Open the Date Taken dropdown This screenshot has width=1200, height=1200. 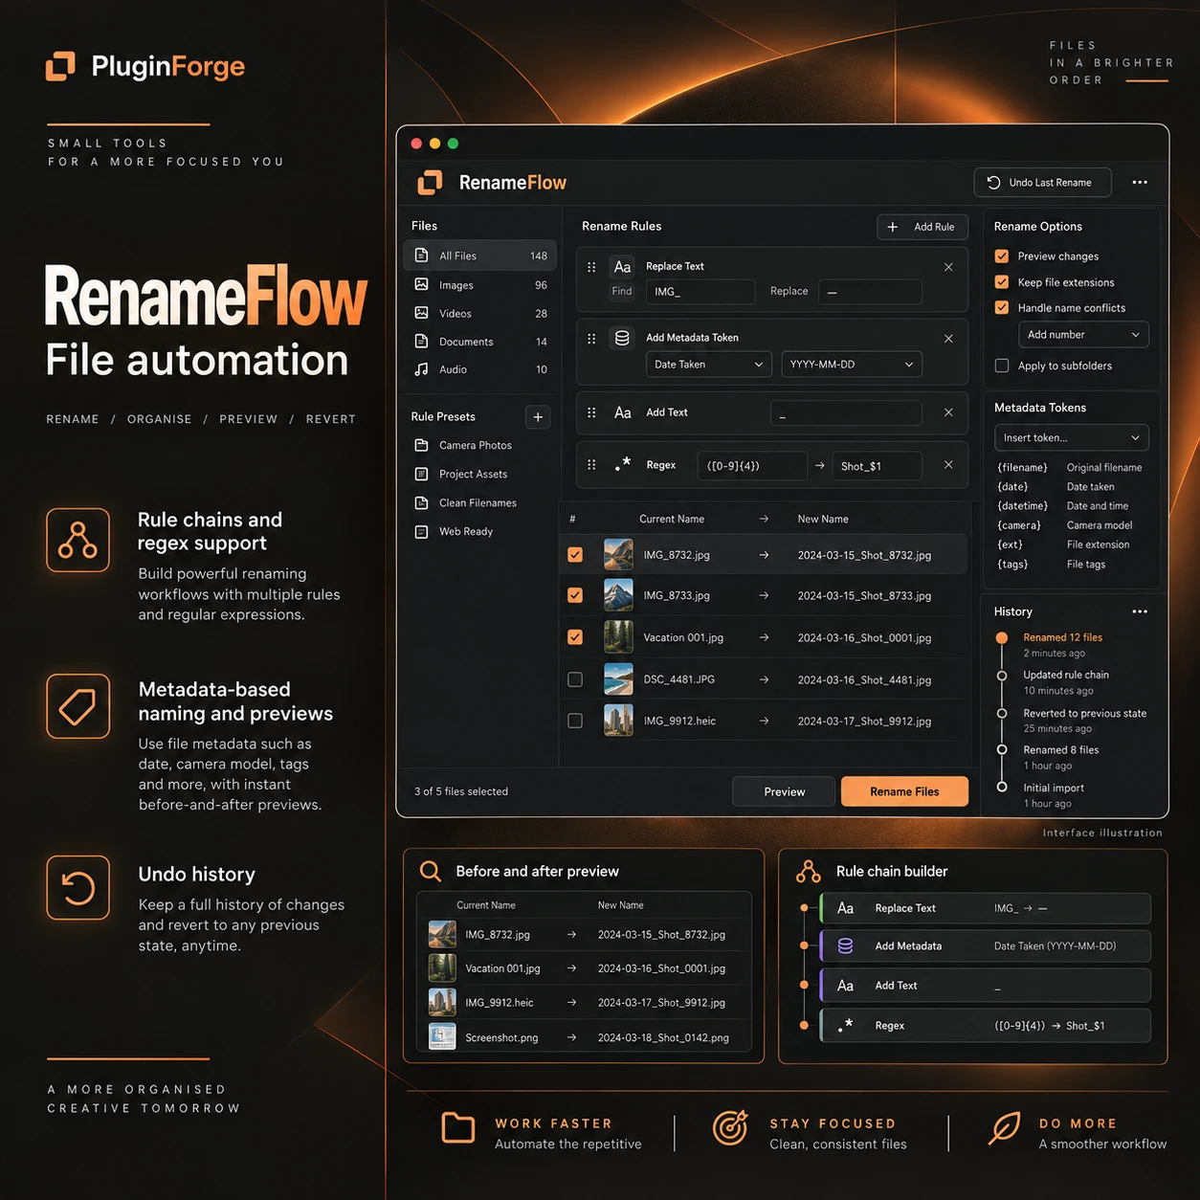pyautogui.click(x=708, y=365)
